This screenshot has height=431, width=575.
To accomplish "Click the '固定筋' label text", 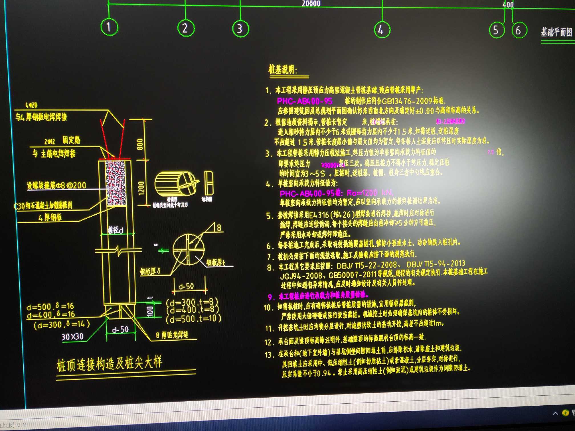I will [x=71, y=140].
